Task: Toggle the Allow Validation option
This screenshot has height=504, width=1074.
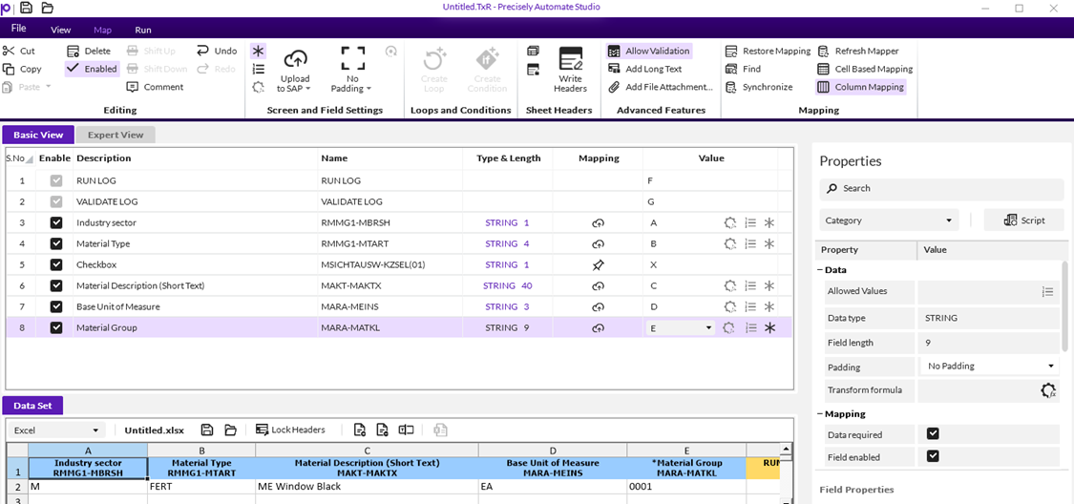Action: 648,51
